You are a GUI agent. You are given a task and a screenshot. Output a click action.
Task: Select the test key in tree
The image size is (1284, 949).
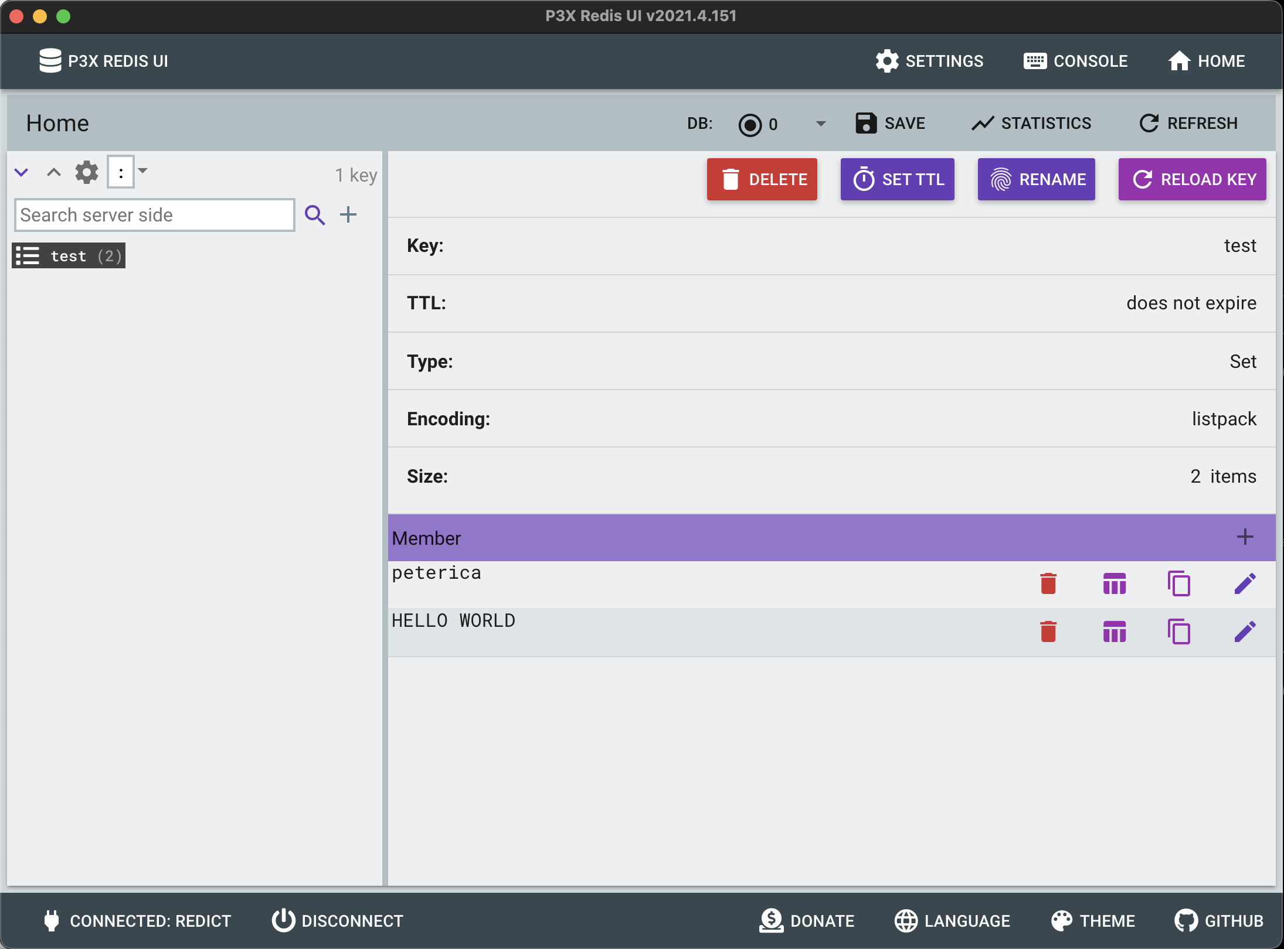(69, 256)
